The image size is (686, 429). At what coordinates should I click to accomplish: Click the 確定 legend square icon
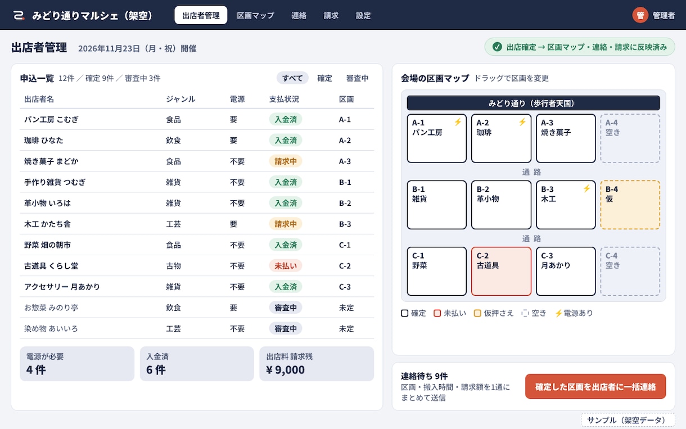pyautogui.click(x=404, y=313)
